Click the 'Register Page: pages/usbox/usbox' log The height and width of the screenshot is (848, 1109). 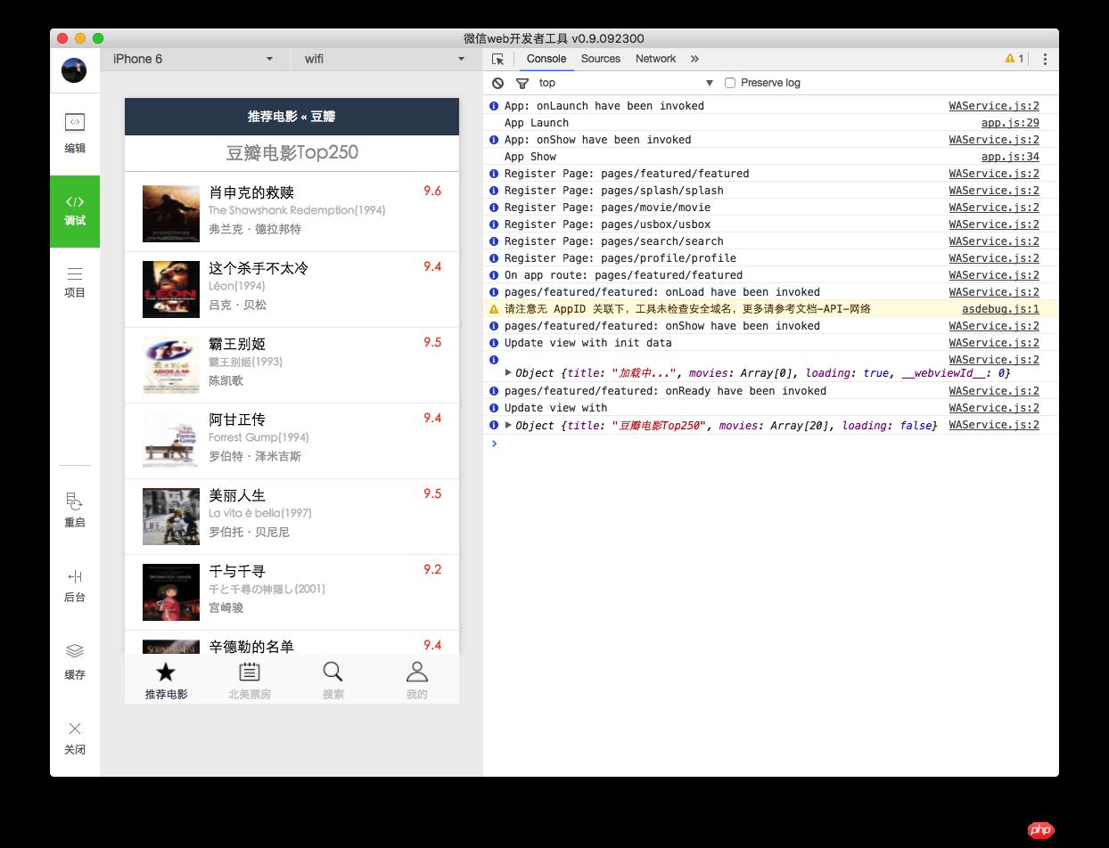click(x=607, y=224)
